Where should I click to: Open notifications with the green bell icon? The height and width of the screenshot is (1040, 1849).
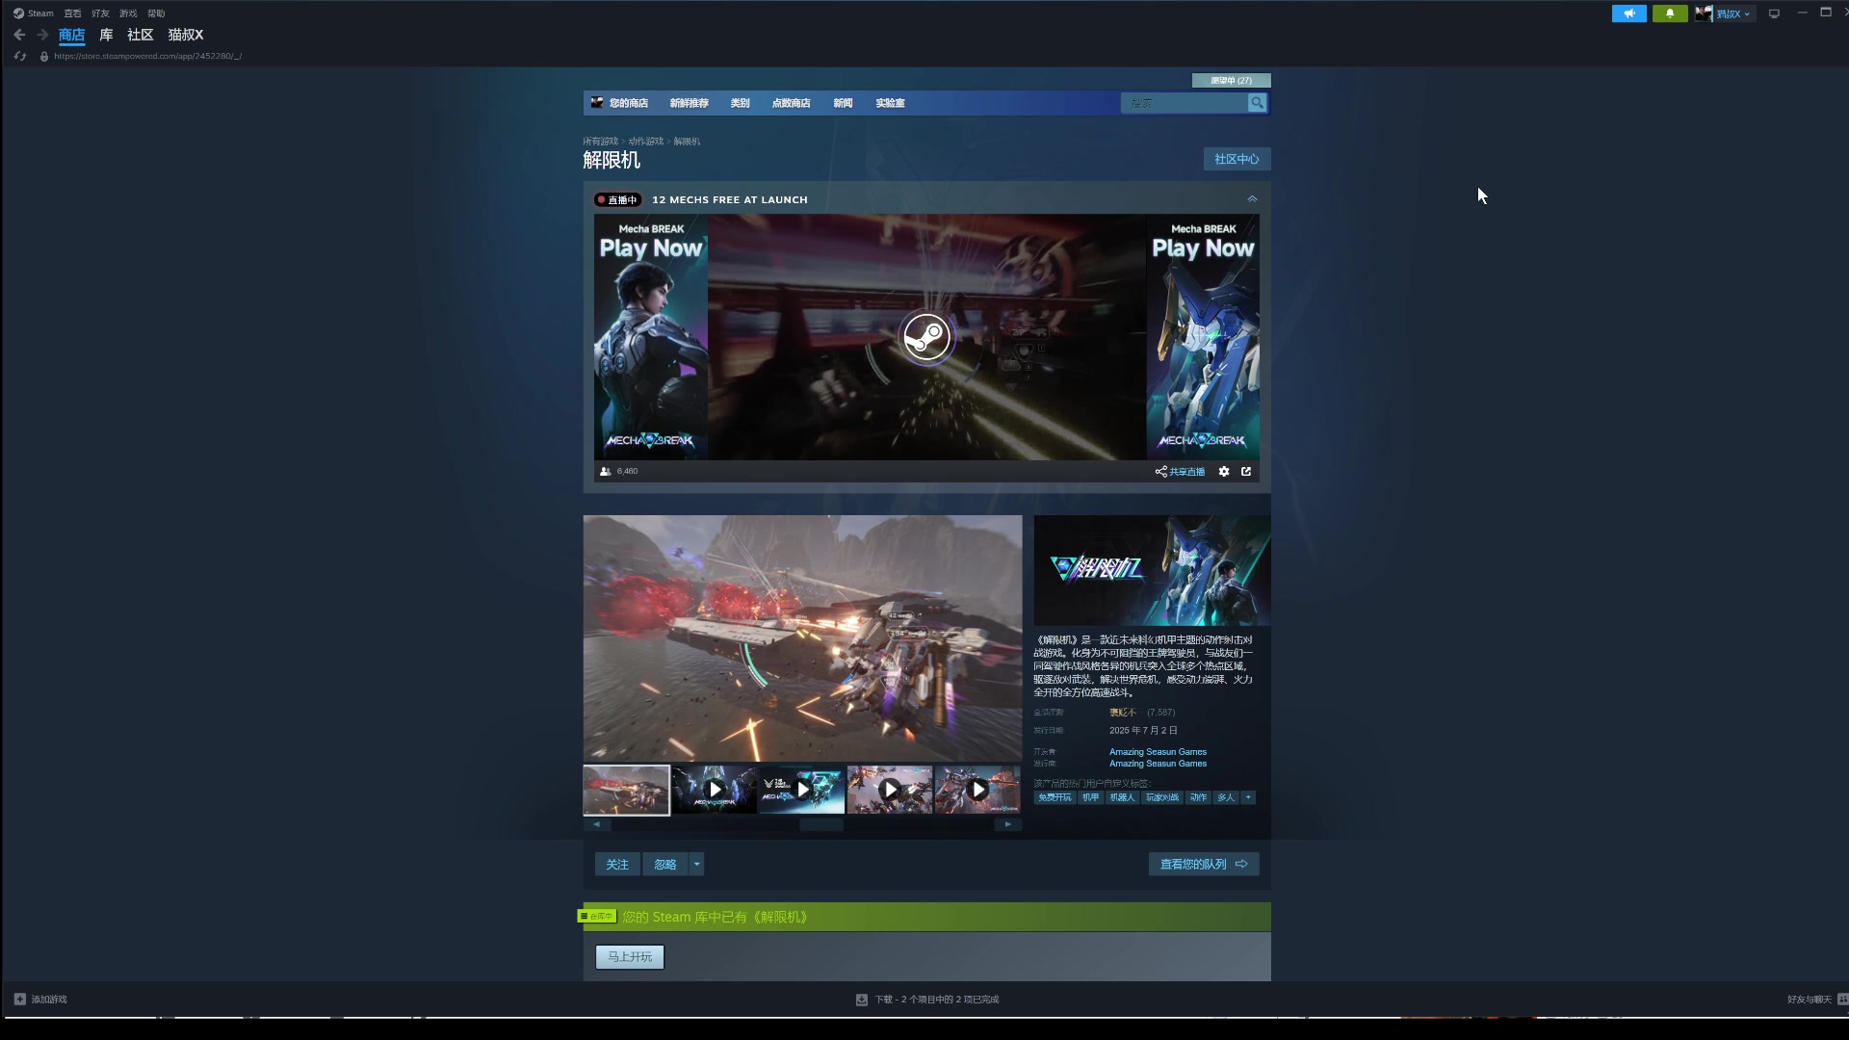pyautogui.click(x=1670, y=13)
